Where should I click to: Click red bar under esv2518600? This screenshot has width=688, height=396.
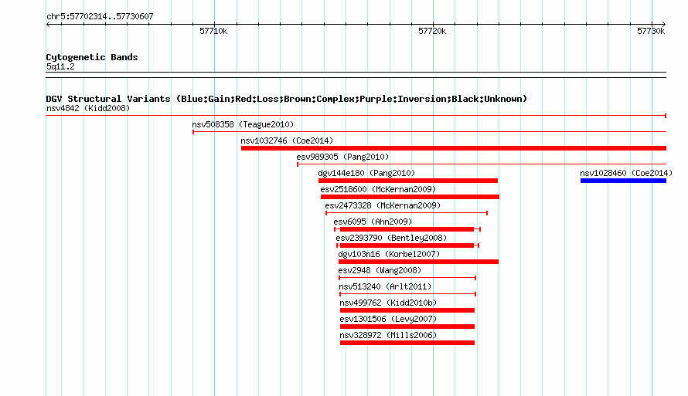click(410, 197)
